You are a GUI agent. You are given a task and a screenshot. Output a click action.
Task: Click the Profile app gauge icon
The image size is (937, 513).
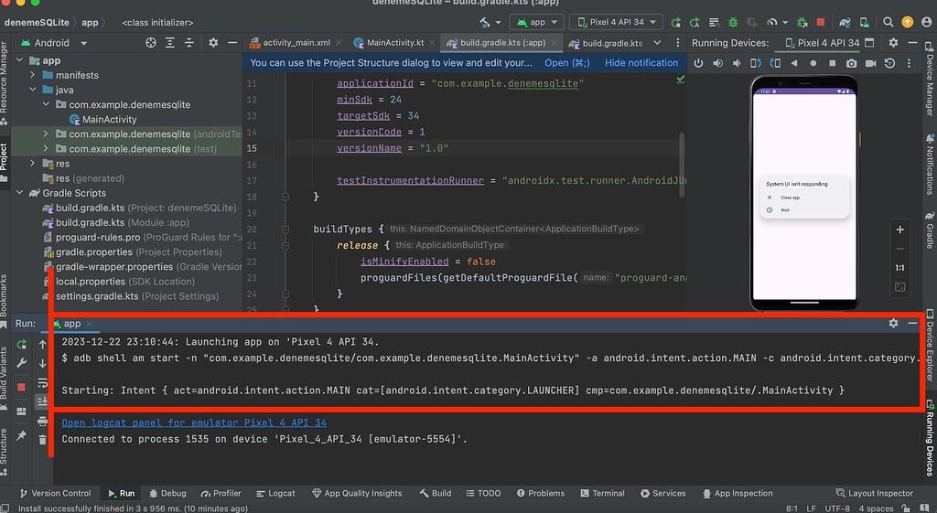tap(772, 22)
